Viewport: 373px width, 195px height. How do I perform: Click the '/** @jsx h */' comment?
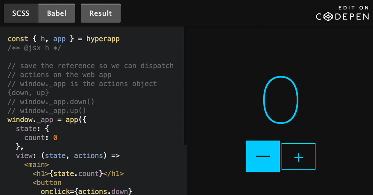pos(35,48)
